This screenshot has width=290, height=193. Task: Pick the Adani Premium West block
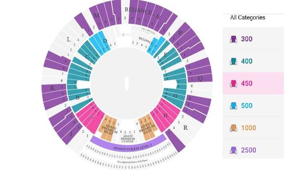tap(108, 128)
